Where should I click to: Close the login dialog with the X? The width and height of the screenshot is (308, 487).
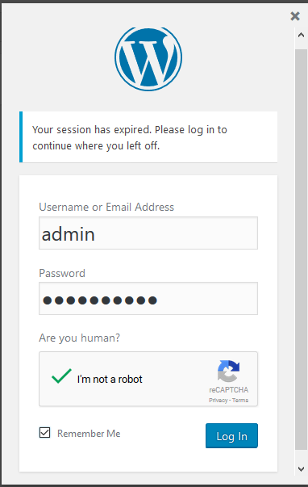295,16
